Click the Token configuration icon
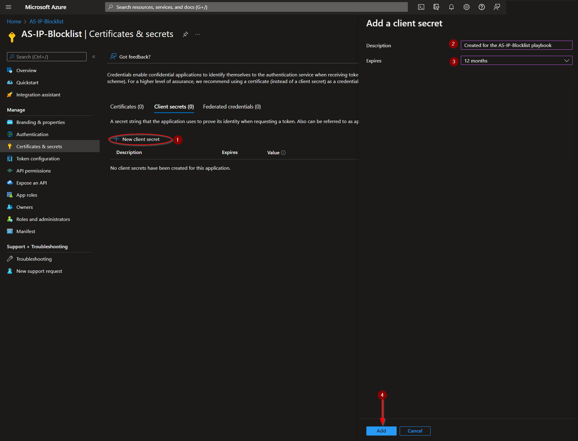The height and width of the screenshot is (441, 578). coord(10,159)
